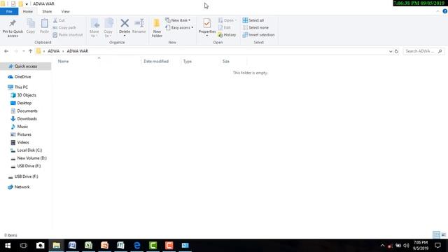Screen dimensions: 448x252
Task: Open recent locations dropdown arrow
Action: (x=23, y=51)
